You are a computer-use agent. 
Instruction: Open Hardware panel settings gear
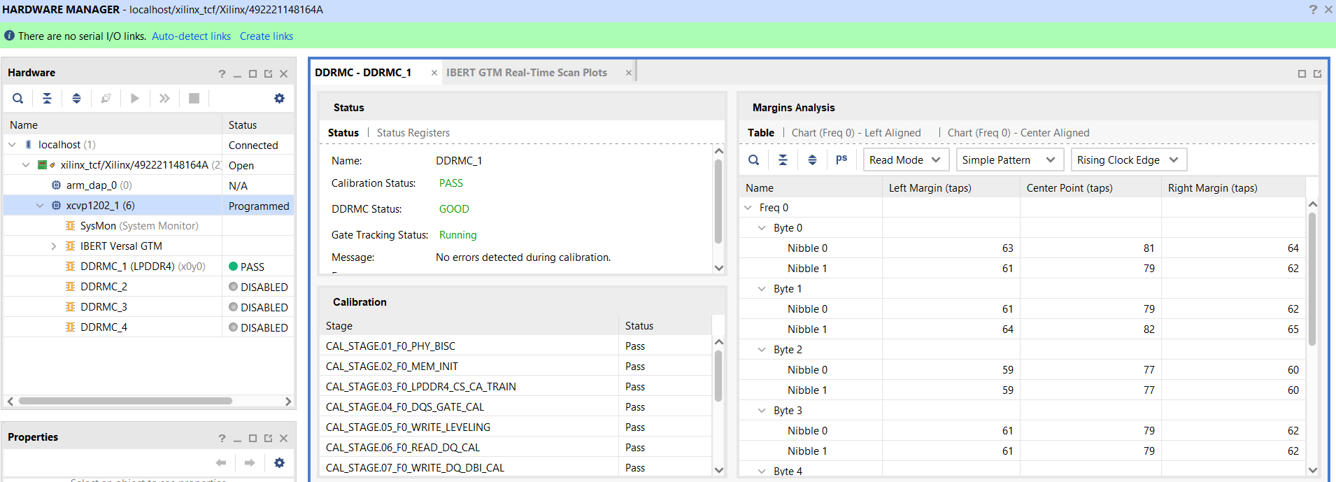tap(279, 99)
